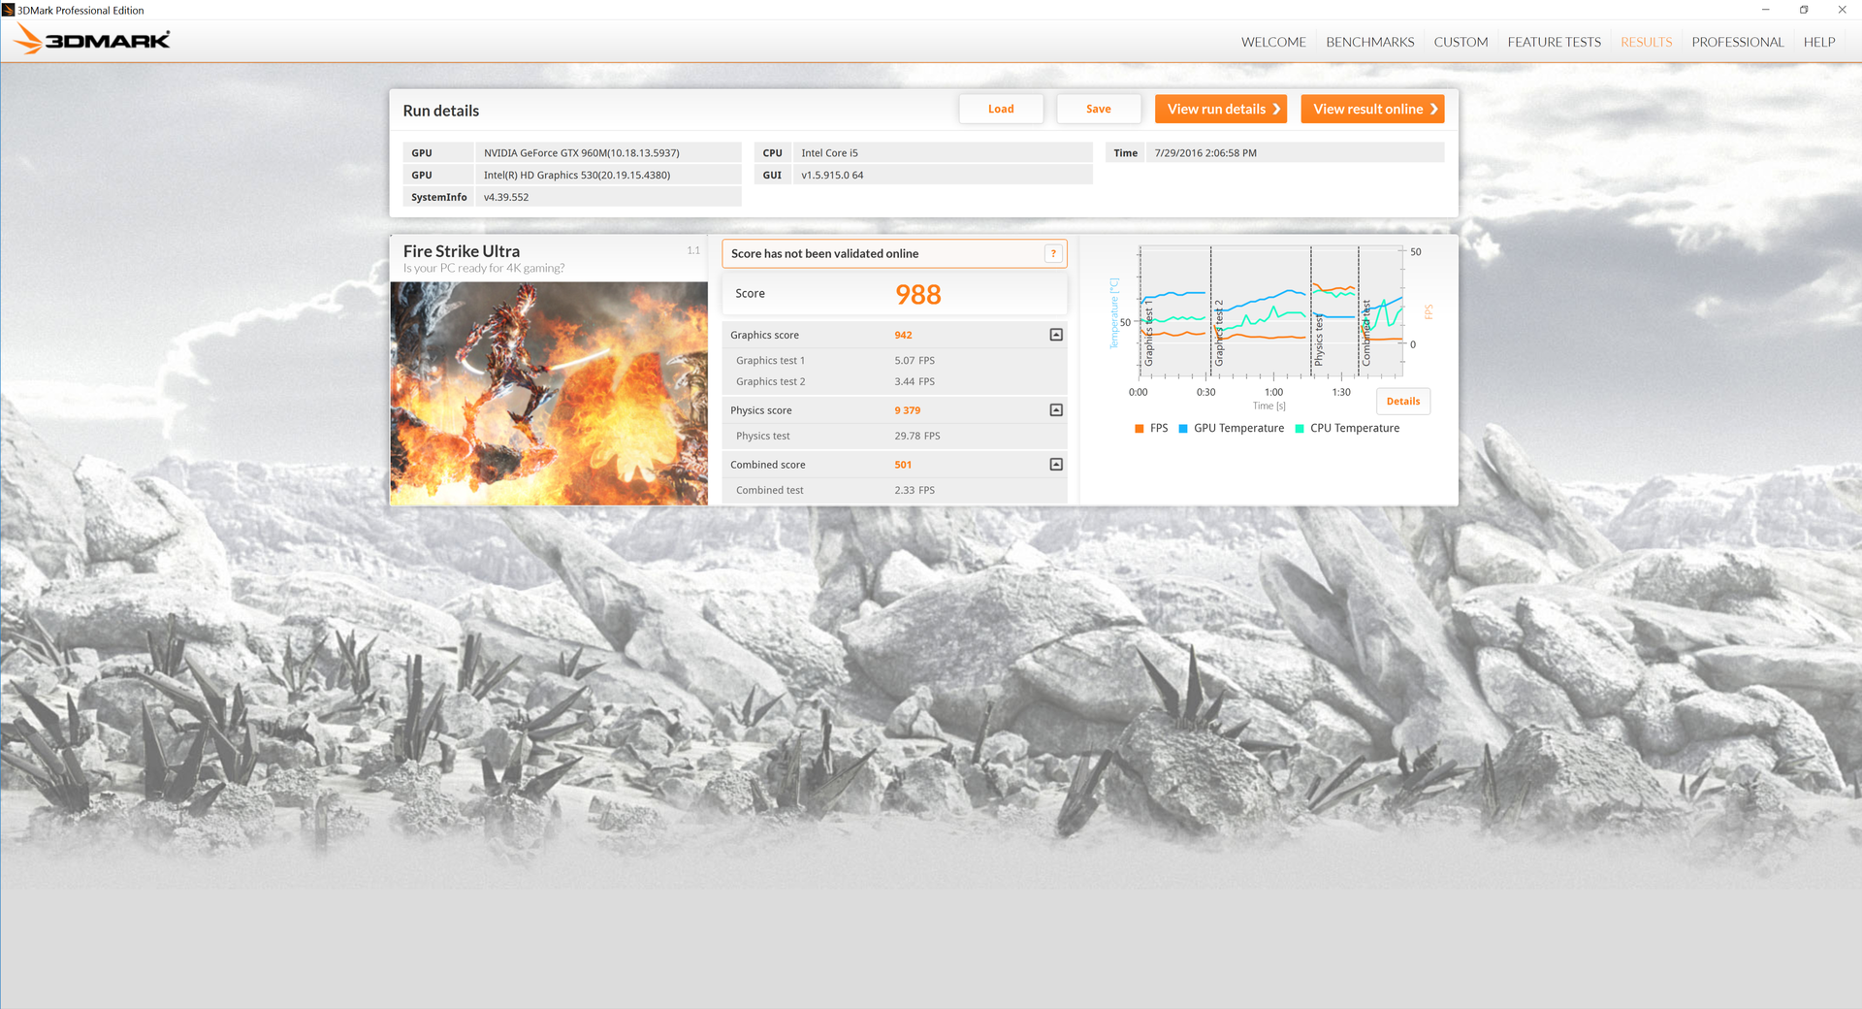The width and height of the screenshot is (1862, 1009).
Task: Close the 3DMark window
Action: [x=1842, y=10]
